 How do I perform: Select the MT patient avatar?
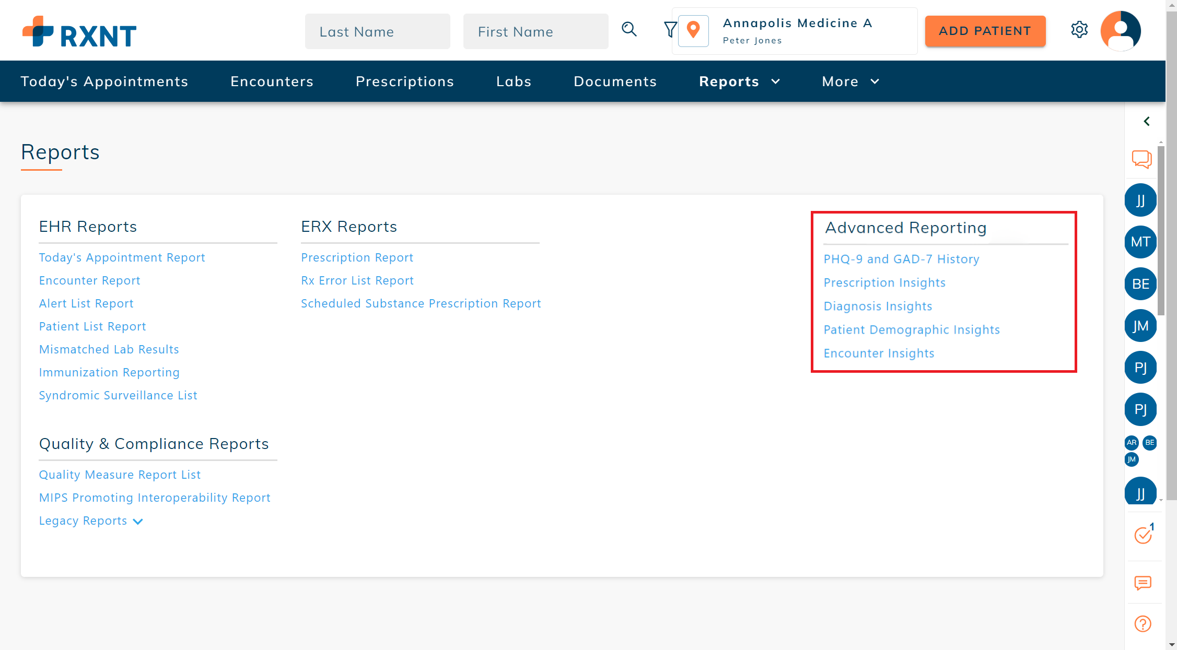click(1140, 242)
